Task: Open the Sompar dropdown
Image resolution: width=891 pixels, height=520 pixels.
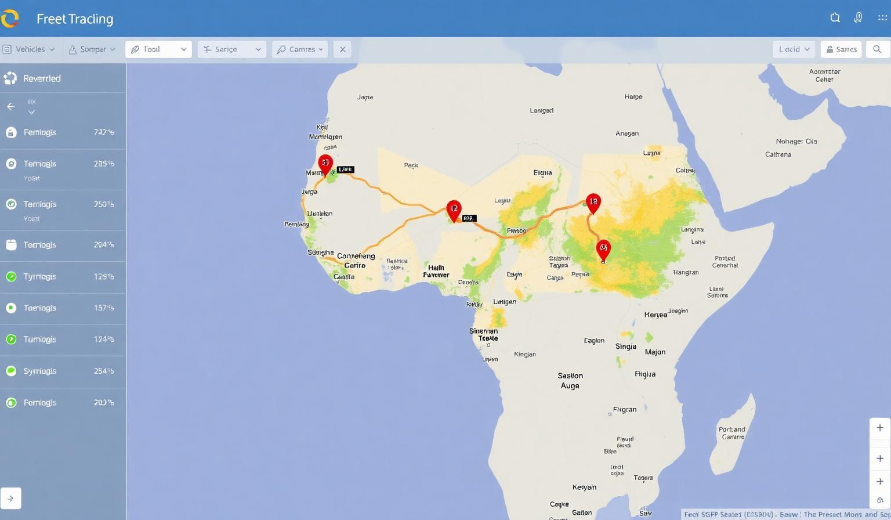Action: tap(92, 49)
